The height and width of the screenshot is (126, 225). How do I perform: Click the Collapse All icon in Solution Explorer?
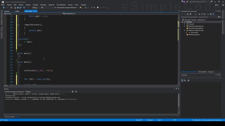click(202, 14)
